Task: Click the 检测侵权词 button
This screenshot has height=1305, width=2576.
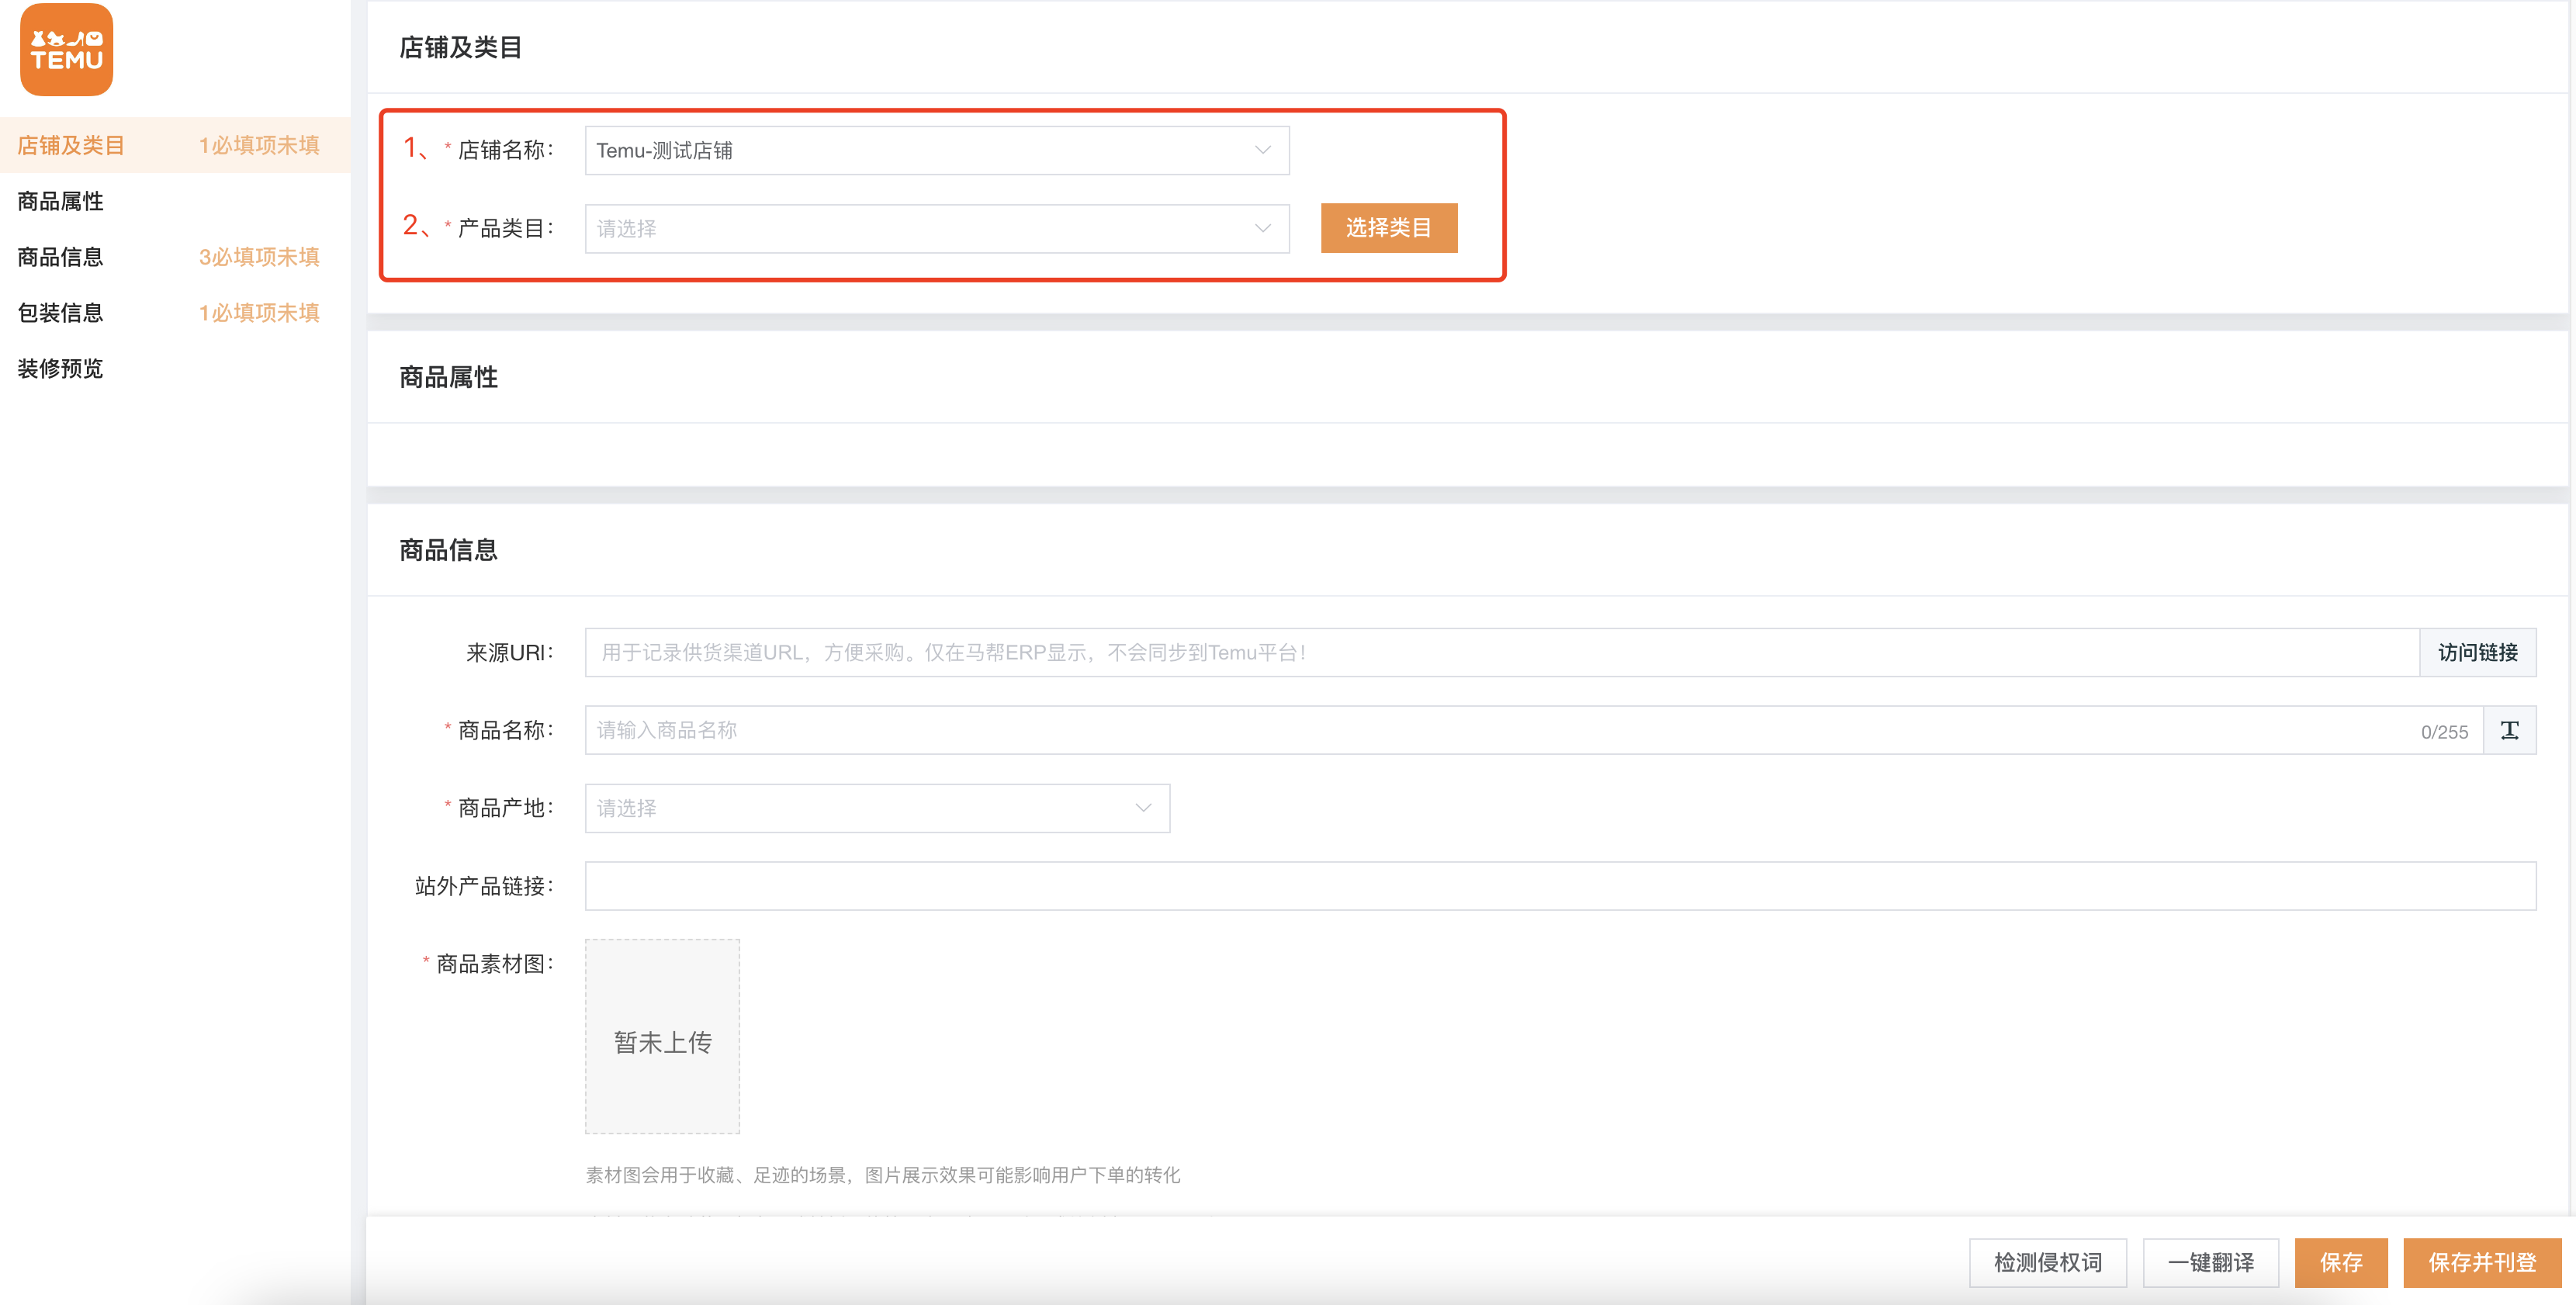Action: tap(2047, 1262)
